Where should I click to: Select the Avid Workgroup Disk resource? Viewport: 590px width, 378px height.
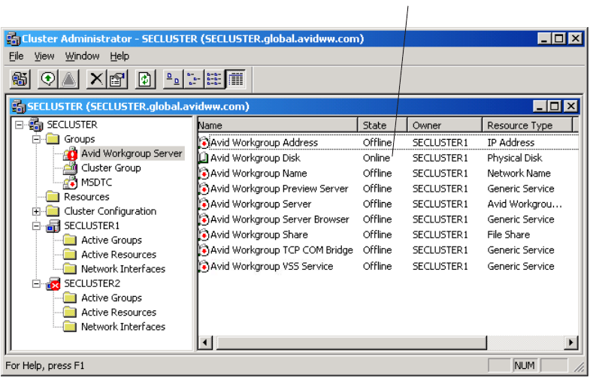[255, 158]
